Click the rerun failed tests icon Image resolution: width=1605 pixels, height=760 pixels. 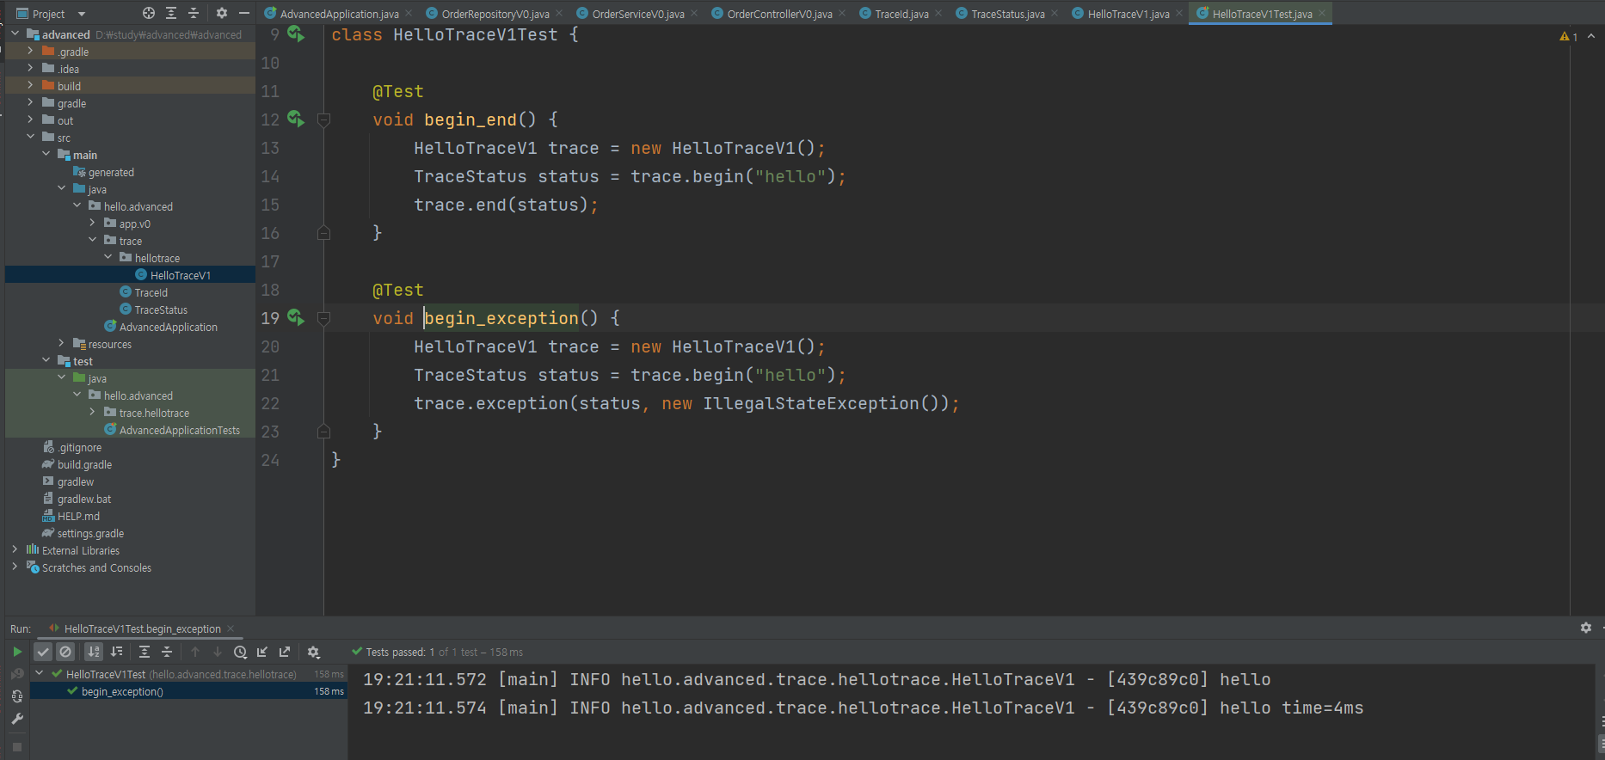pos(17,674)
